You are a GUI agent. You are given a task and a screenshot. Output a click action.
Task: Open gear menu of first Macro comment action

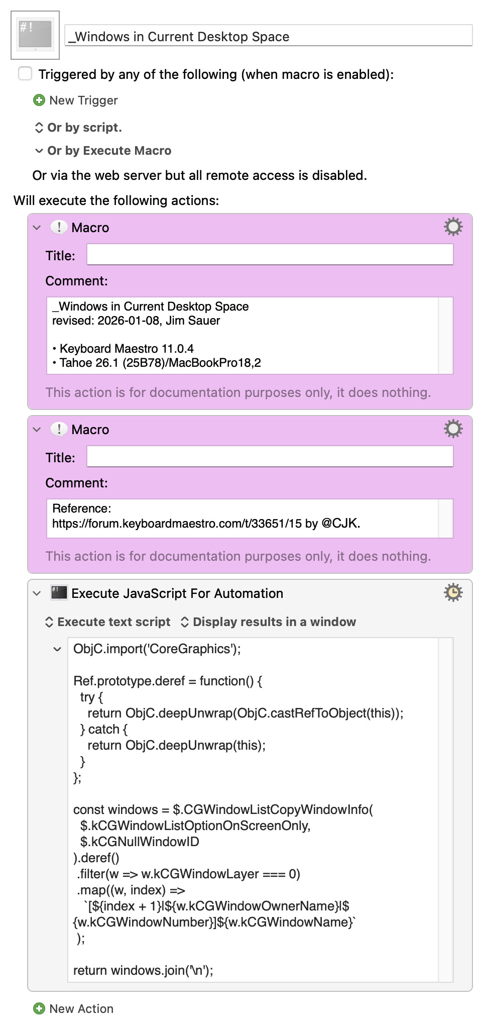pyautogui.click(x=453, y=227)
